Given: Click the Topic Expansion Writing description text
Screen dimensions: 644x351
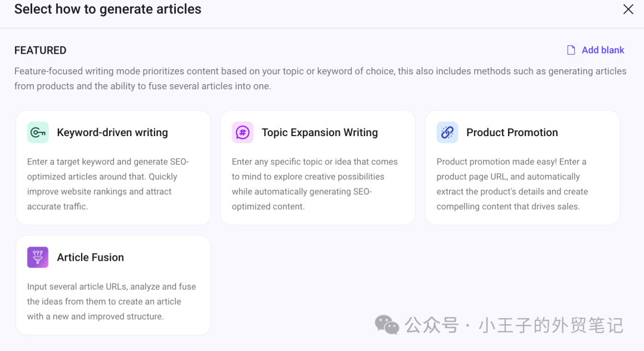Looking at the screenshot, I should click(x=314, y=184).
